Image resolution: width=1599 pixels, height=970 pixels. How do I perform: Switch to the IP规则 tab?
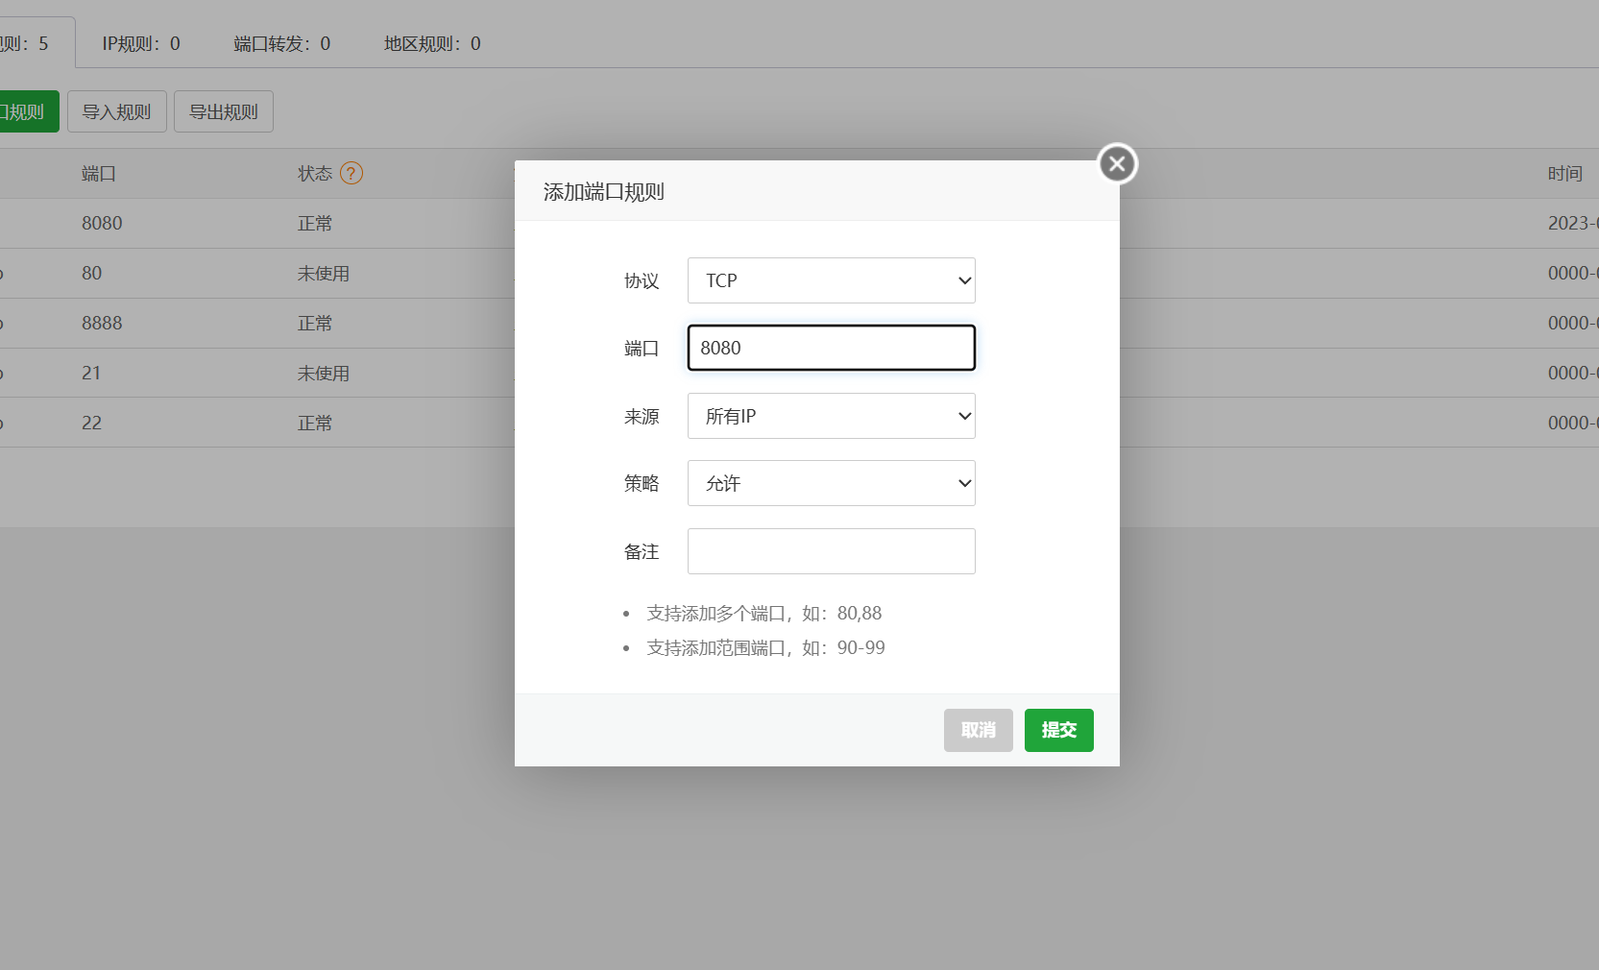pos(141,43)
